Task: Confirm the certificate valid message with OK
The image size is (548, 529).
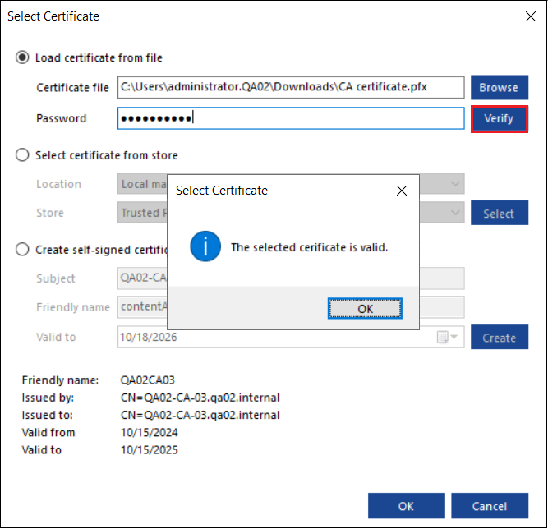Action: (365, 308)
